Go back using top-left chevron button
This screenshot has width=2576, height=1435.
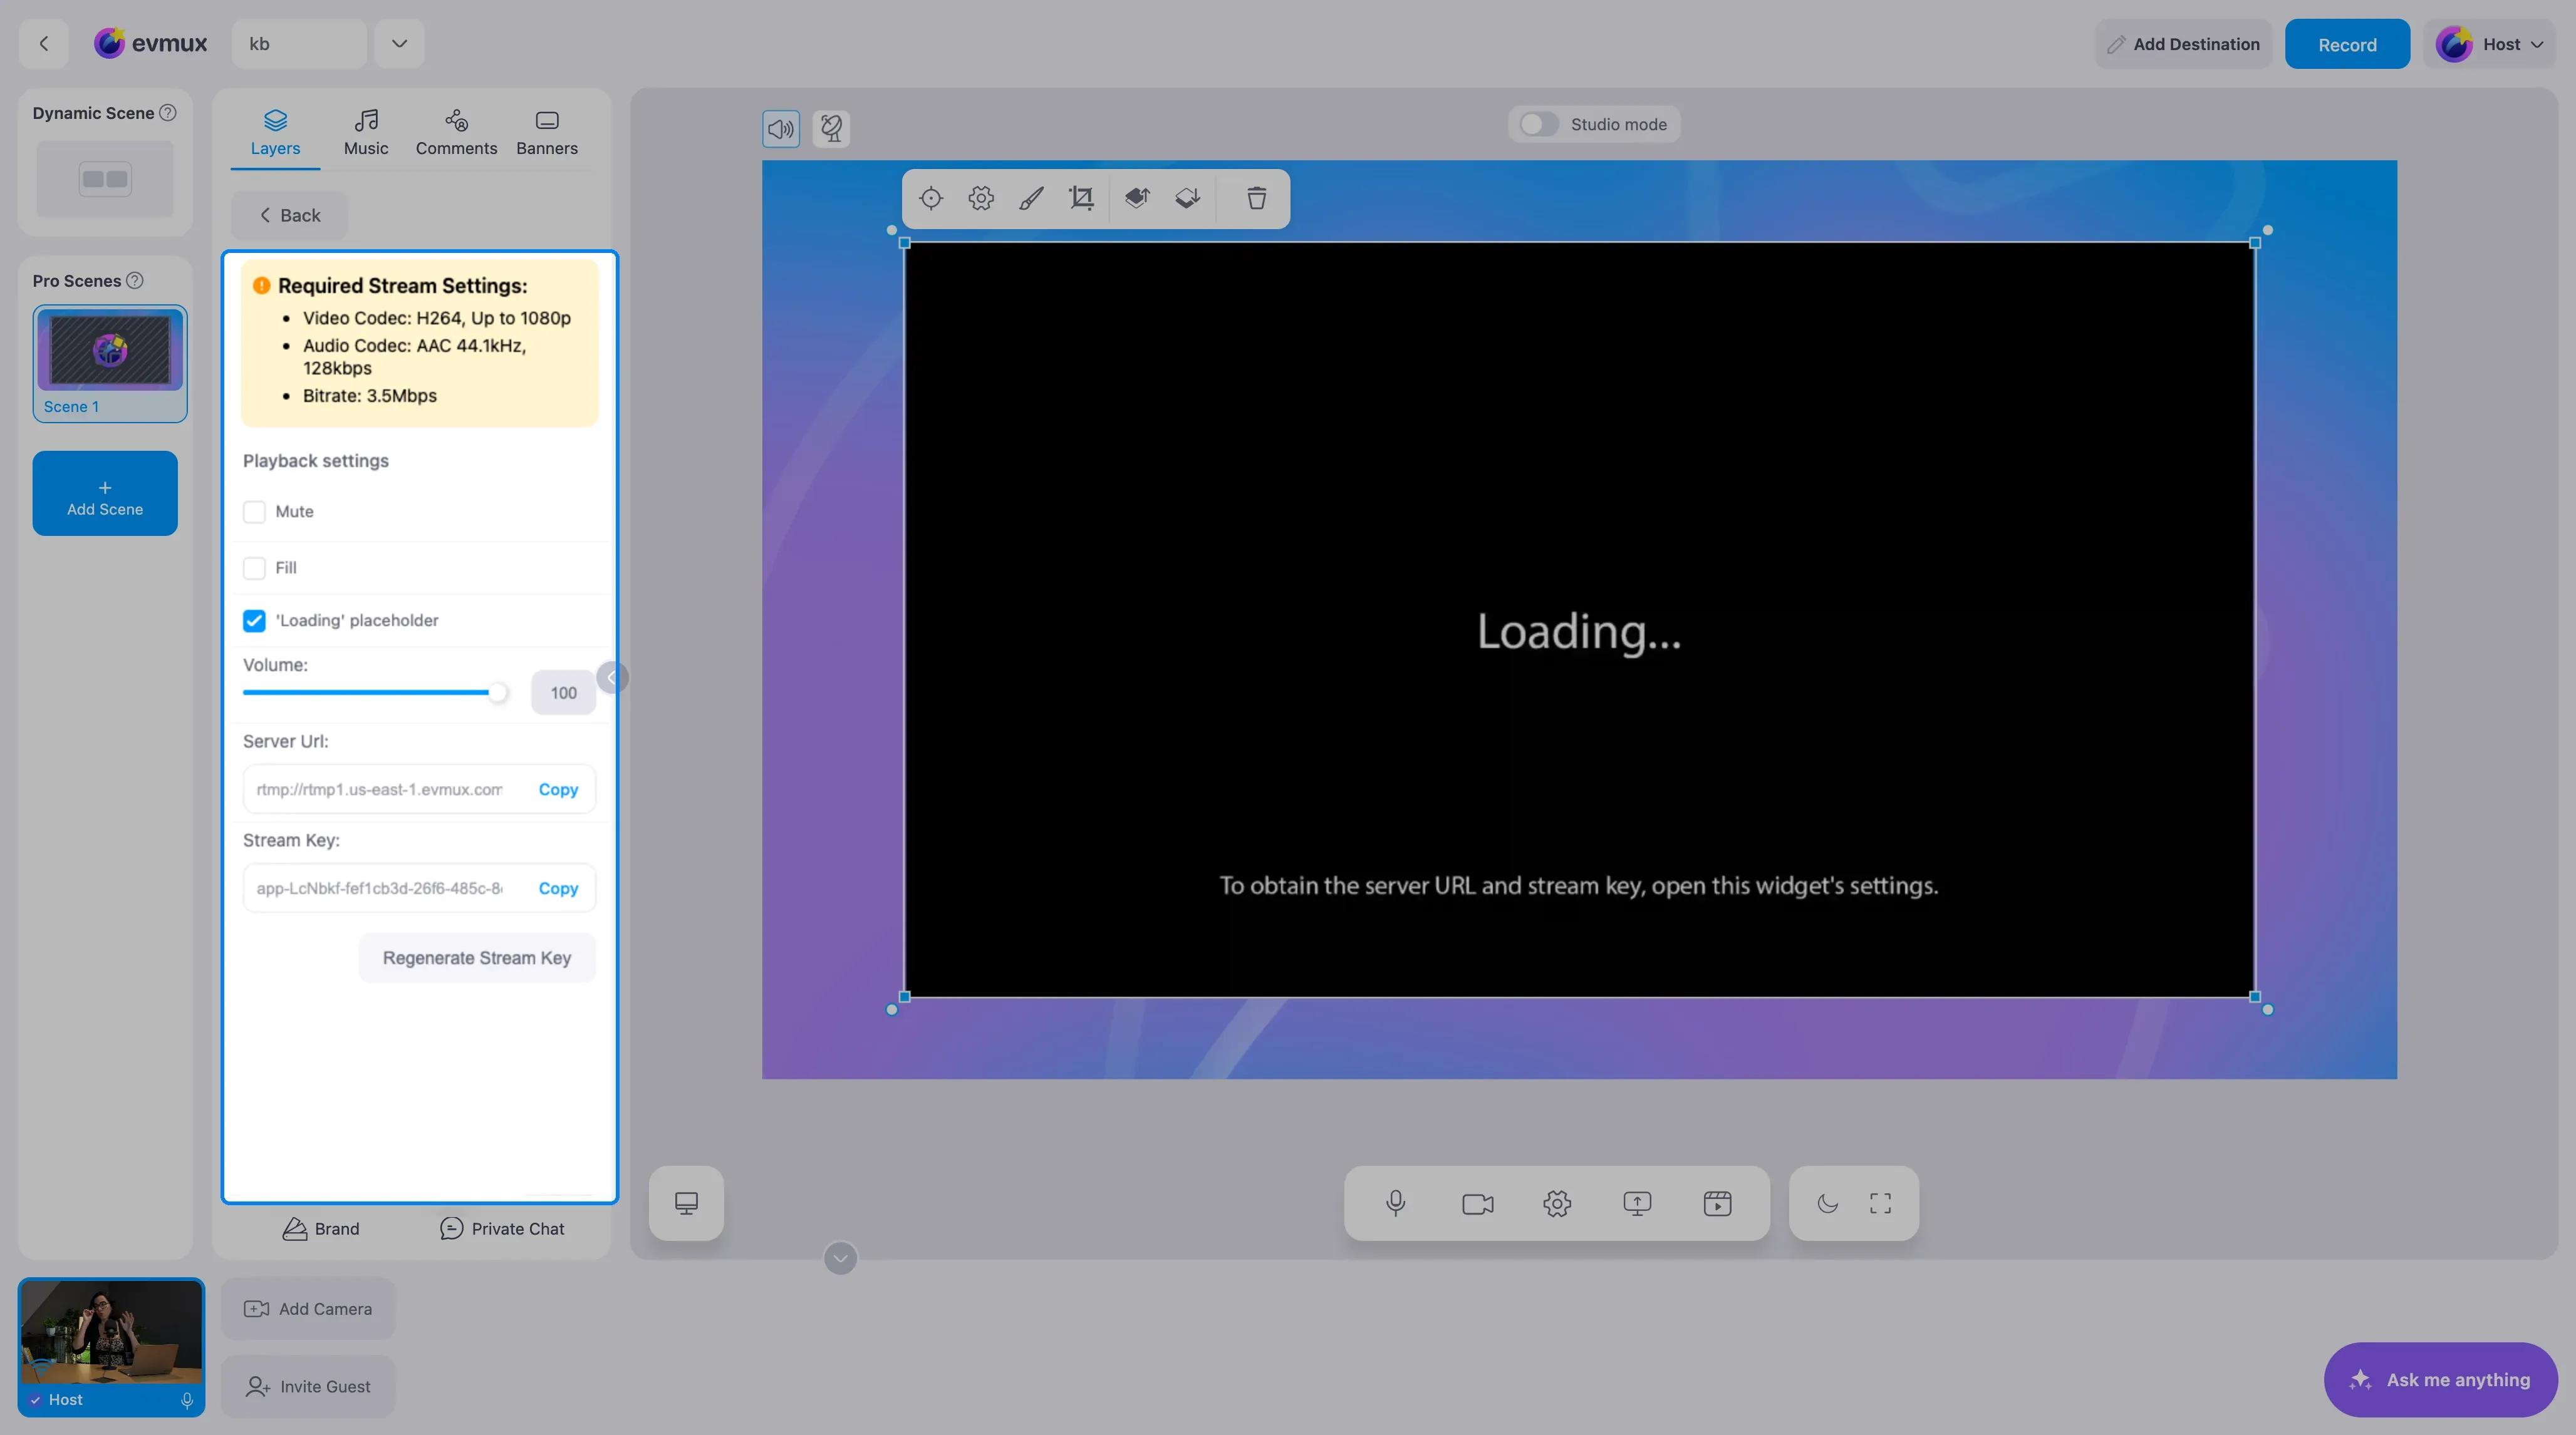pyautogui.click(x=43, y=43)
